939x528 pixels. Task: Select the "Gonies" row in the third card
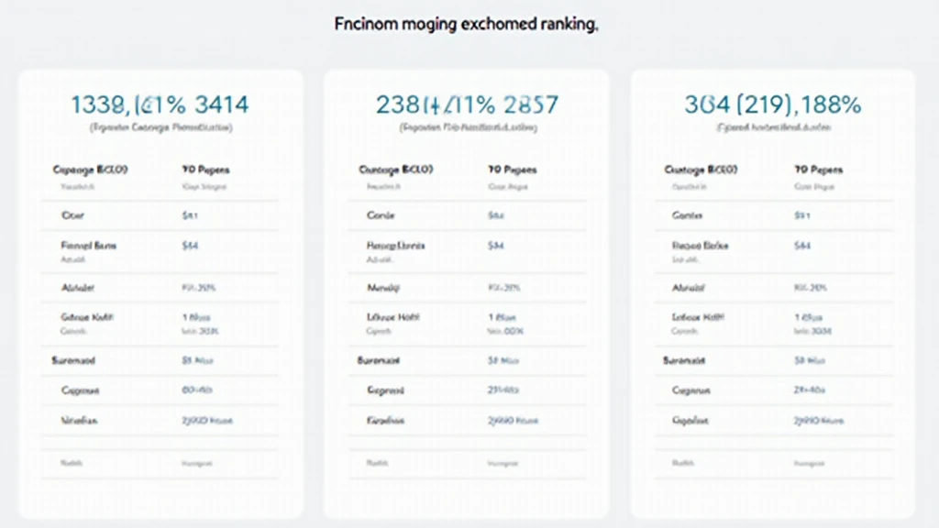(687, 215)
